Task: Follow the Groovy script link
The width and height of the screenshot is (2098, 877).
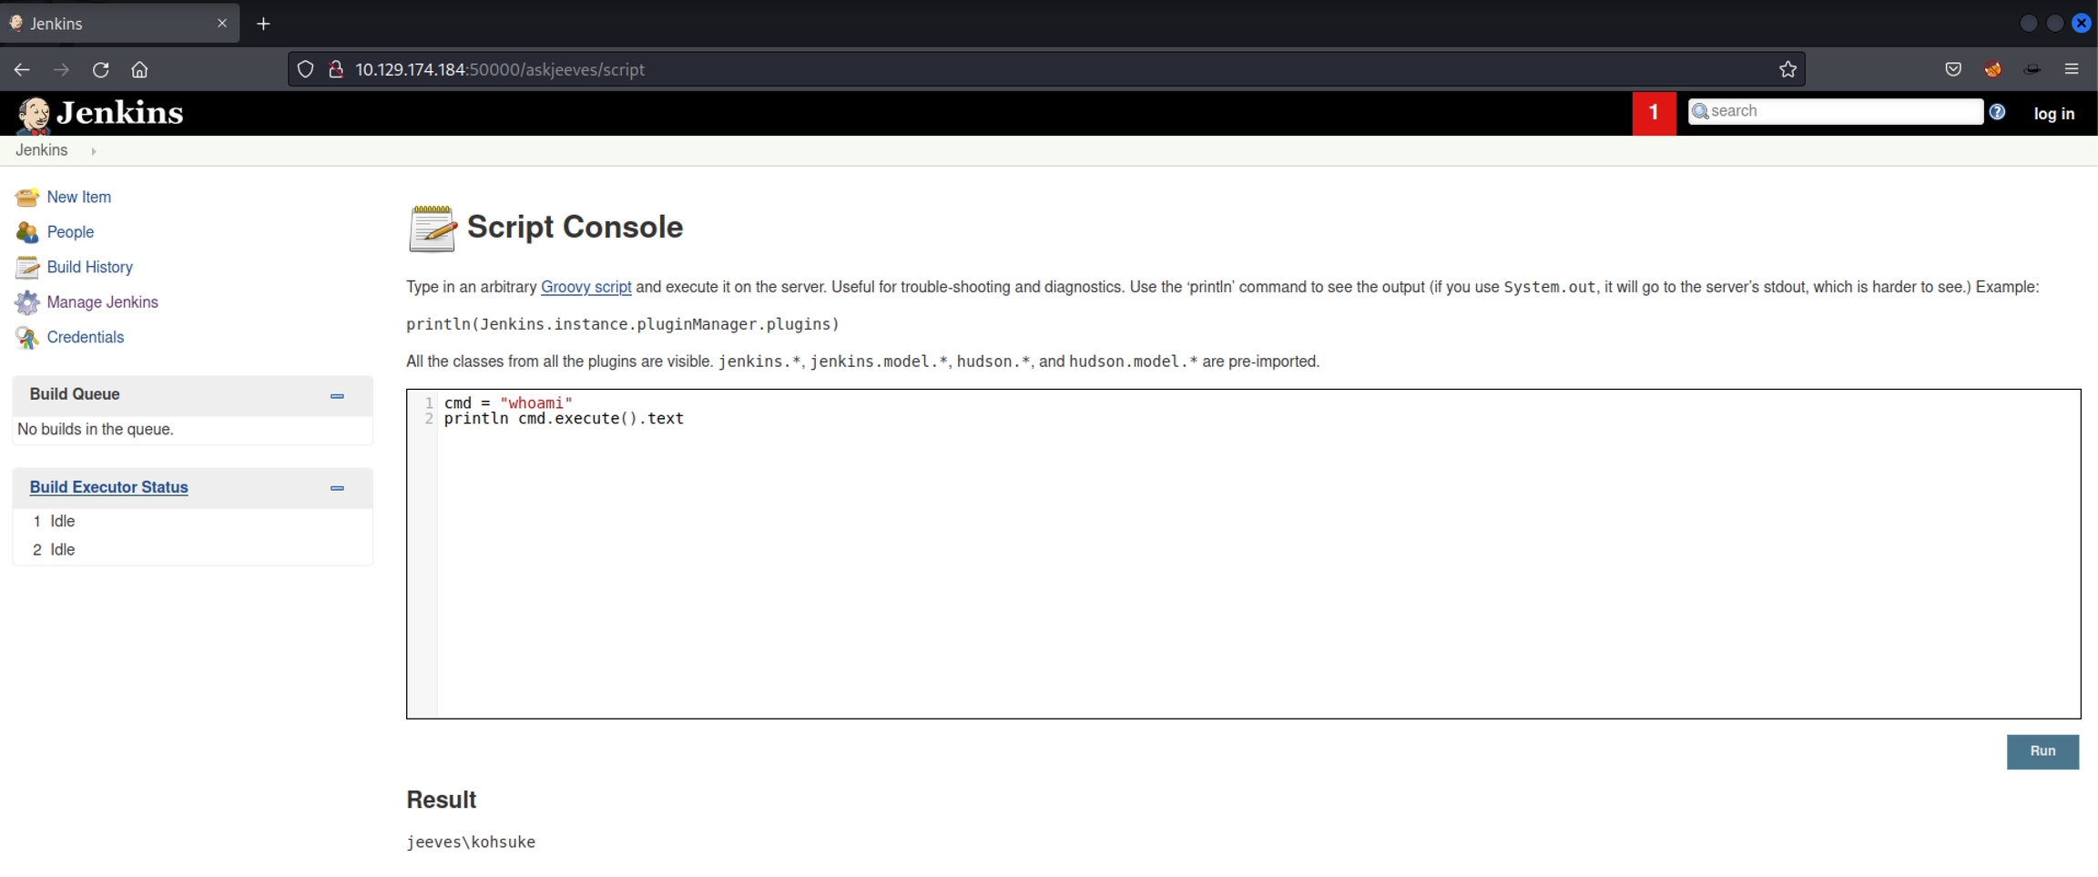Action: tap(586, 287)
